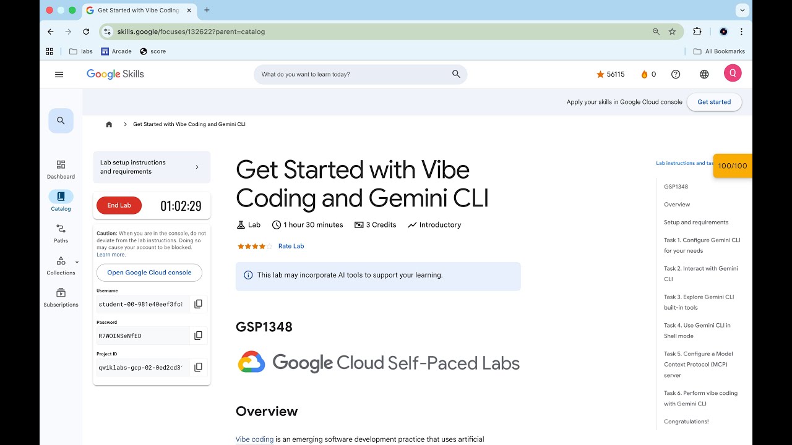
Task: Jump to Task 6 Perform vibe coding
Action: point(701,399)
